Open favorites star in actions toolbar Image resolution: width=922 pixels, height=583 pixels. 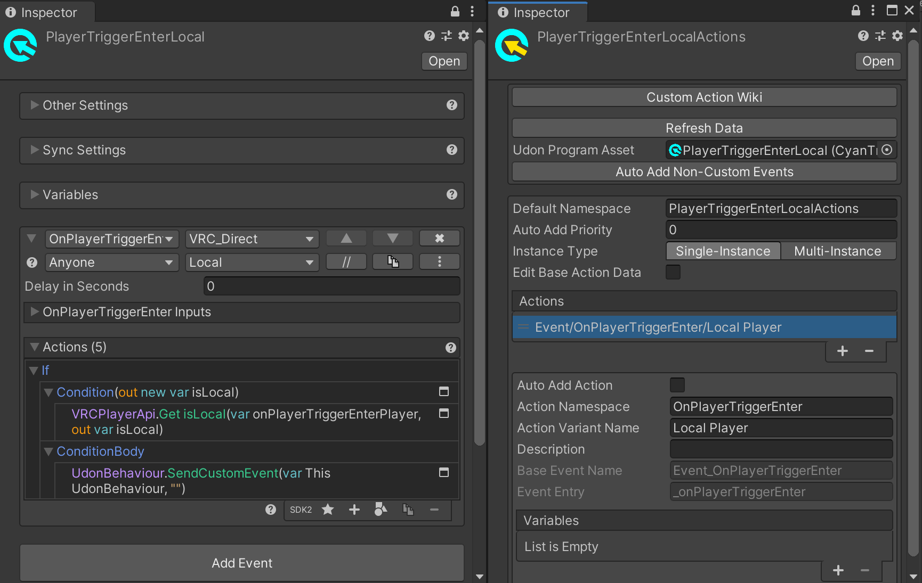(328, 510)
